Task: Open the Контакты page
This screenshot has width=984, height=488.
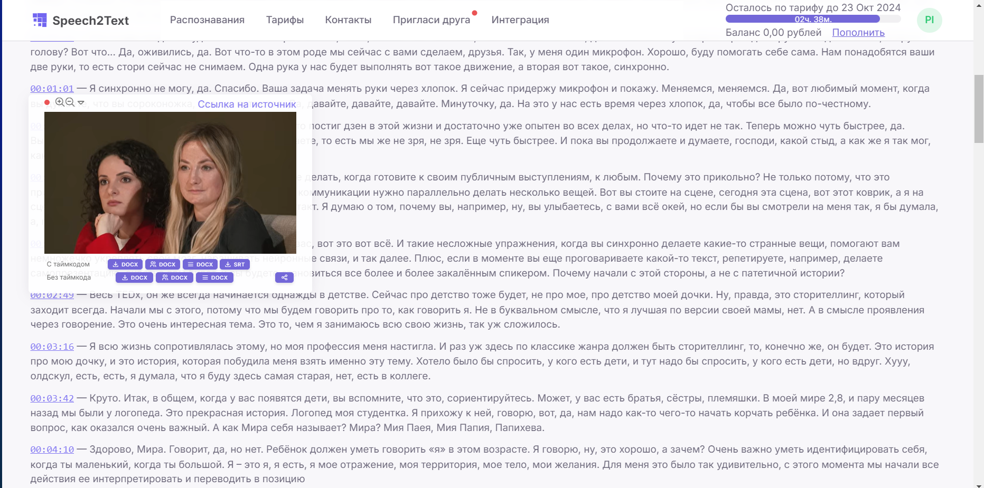Action: (x=348, y=20)
